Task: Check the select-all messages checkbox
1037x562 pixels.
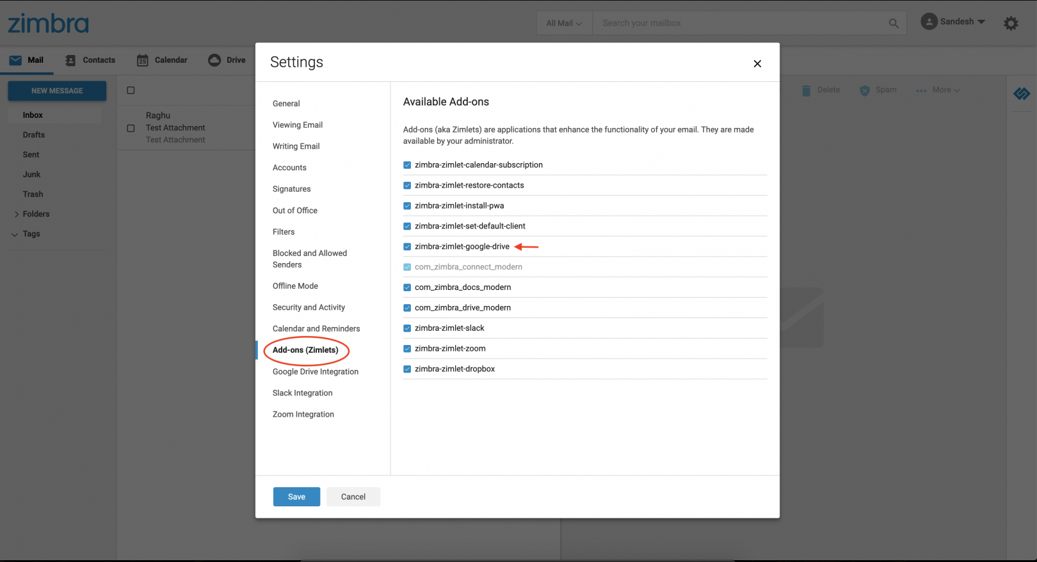Action: (x=131, y=90)
